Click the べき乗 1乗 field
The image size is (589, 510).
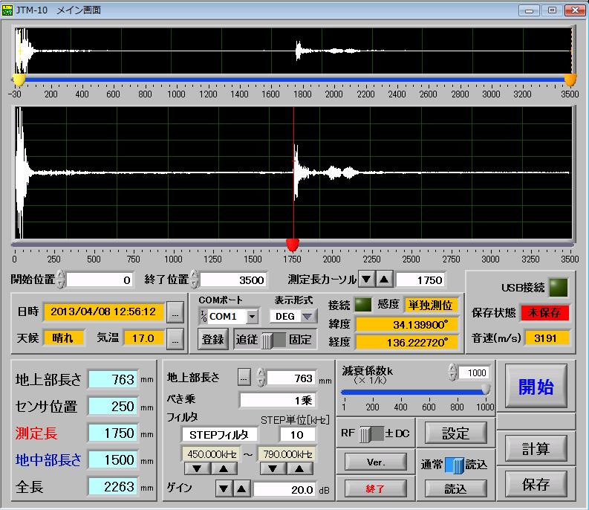(x=277, y=400)
